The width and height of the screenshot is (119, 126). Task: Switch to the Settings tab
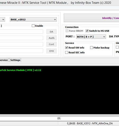tap(15, 60)
